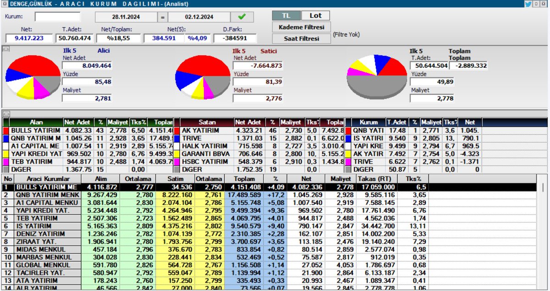This screenshot has width=550, height=291.
Task: Focus the Kurum search field
Action: coord(58,17)
